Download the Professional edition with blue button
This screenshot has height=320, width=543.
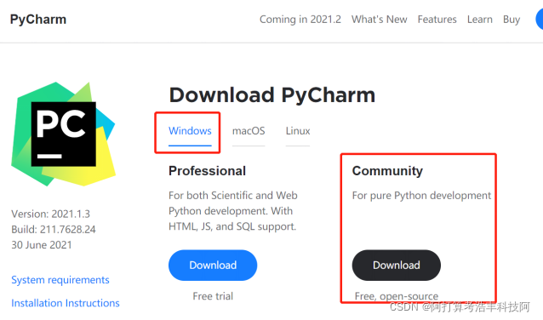point(213,266)
